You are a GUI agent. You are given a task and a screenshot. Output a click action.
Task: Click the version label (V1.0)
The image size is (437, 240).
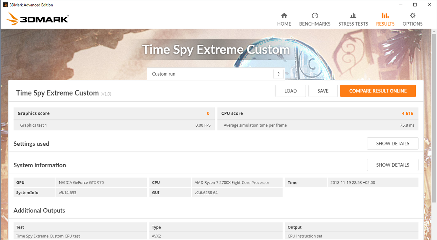click(x=106, y=94)
